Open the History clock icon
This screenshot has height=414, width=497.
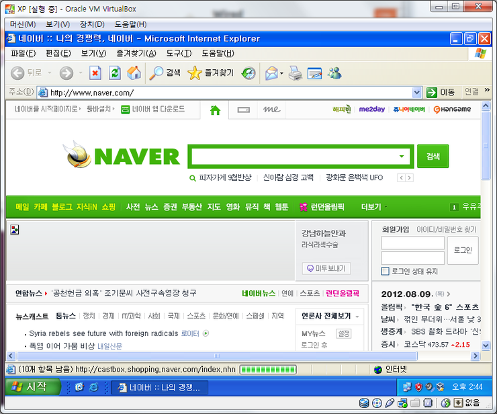click(x=248, y=73)
